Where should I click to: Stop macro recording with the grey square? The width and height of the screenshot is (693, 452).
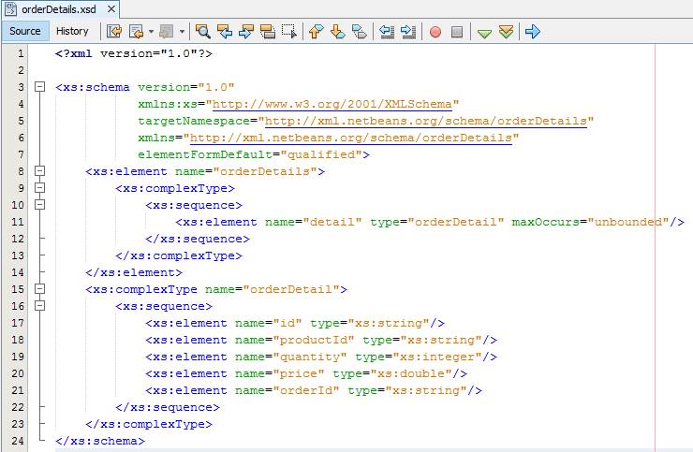tap(457, 32)
